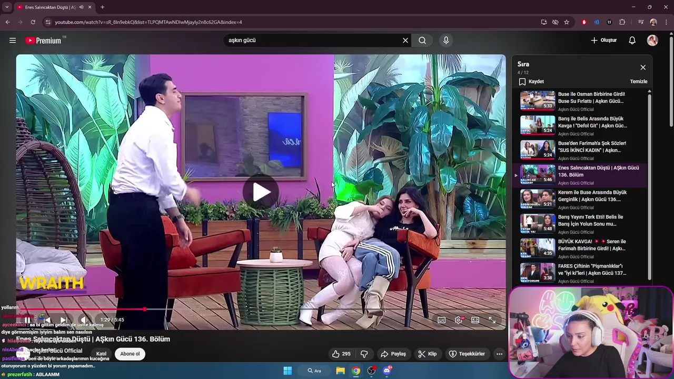Save the queue with Kaydet
674x379 pixels.
click(x=531, y=82)
